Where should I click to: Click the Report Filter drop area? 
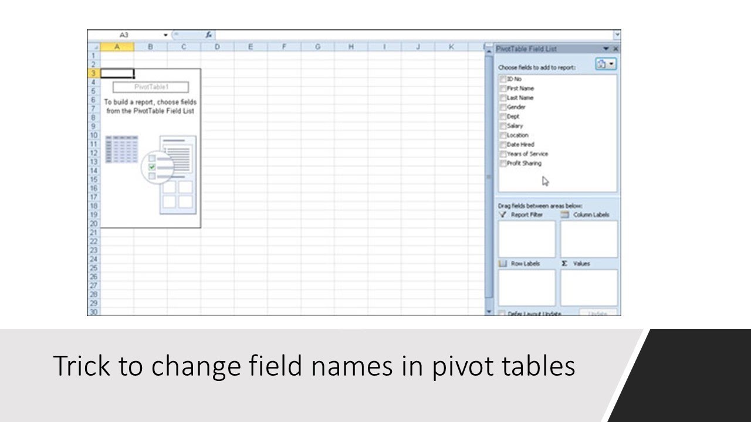pyautogui.click(x=526, y=239)
